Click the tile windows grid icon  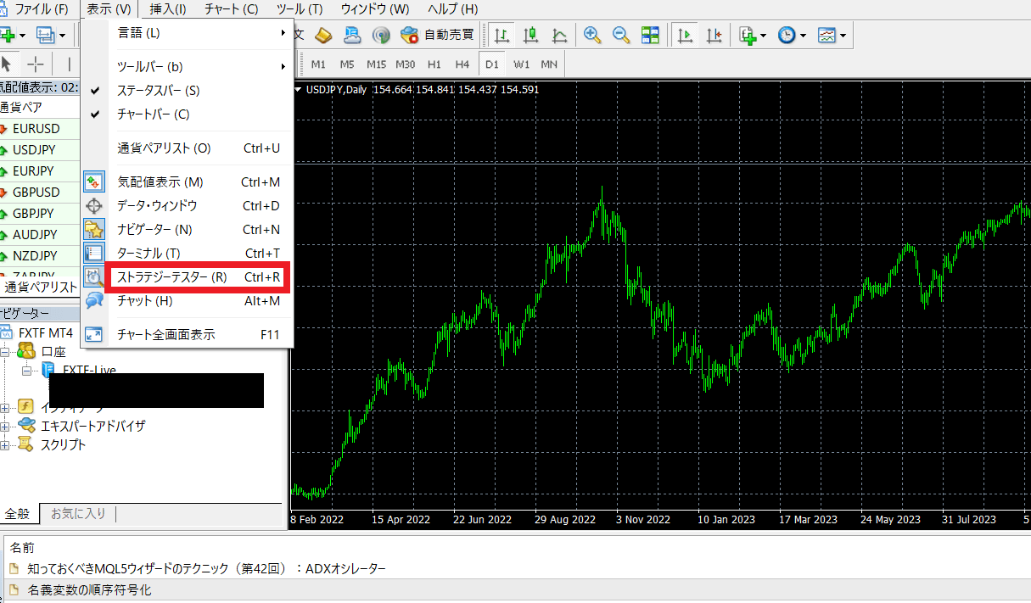[x=650, y=35]
